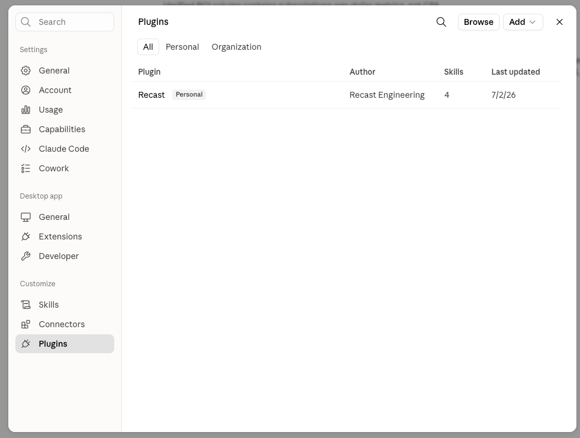Viewport: 580px width, 438px height.
Task: Open Account settings
Action: click(65, 90)
